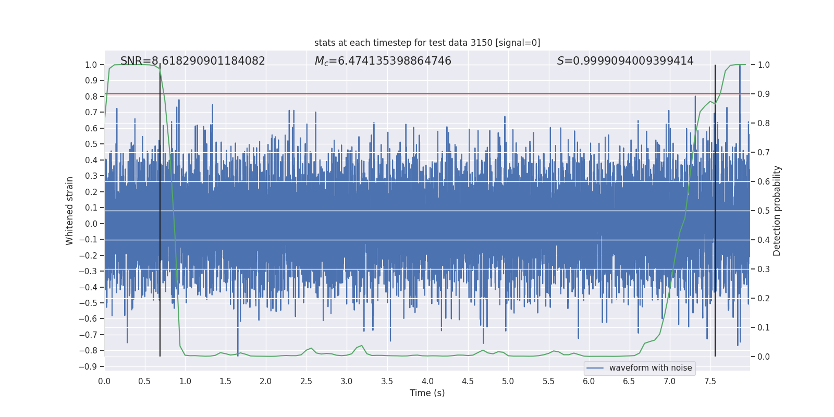The width and height of the screenshot is (834, 417).
Task: Click the −0.6 Whitened strain tick label
Action: (x=88, y=319)
